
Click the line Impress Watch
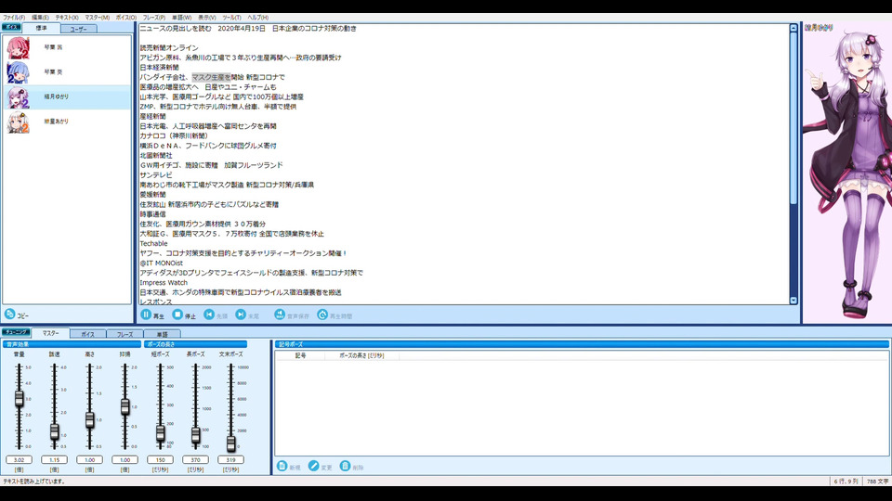coord(164,282)
